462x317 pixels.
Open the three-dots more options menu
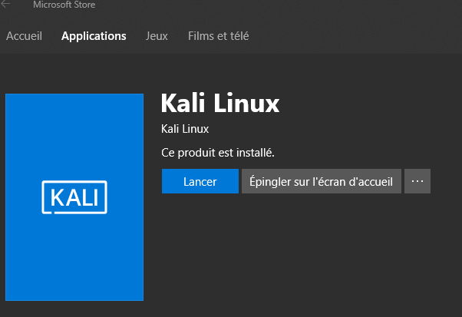click(417, 181)
